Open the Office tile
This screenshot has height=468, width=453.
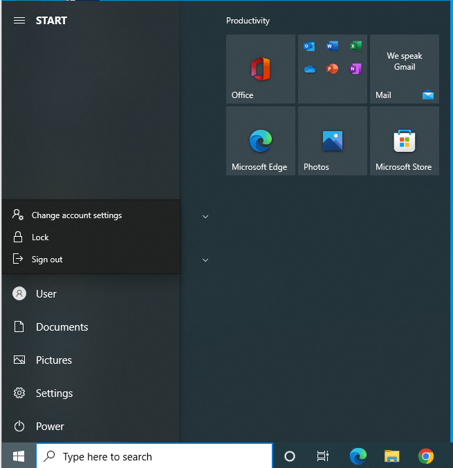[261, 69]
